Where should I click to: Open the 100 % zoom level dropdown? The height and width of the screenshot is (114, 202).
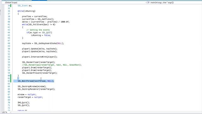click(6, 112)
